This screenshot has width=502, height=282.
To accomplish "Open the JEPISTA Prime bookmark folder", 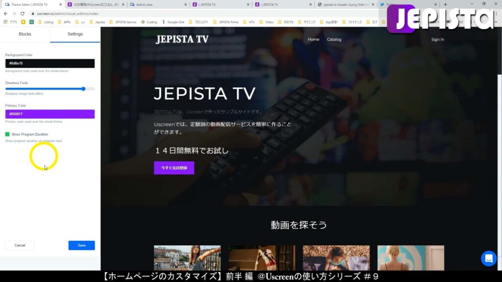I will pos(226,22).
